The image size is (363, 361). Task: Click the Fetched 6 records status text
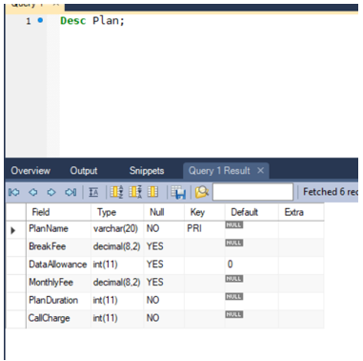pyautogui.click(x=331, y=192)
